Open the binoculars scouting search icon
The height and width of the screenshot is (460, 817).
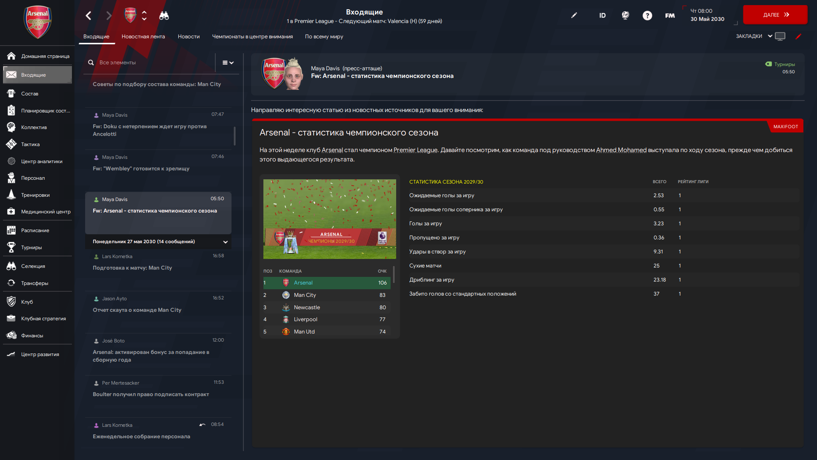[x=164, y=16]
